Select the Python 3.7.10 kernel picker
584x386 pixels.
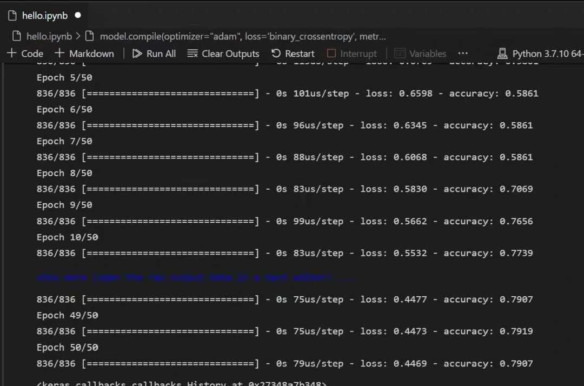pyautogui.click(x=540, y=54)
